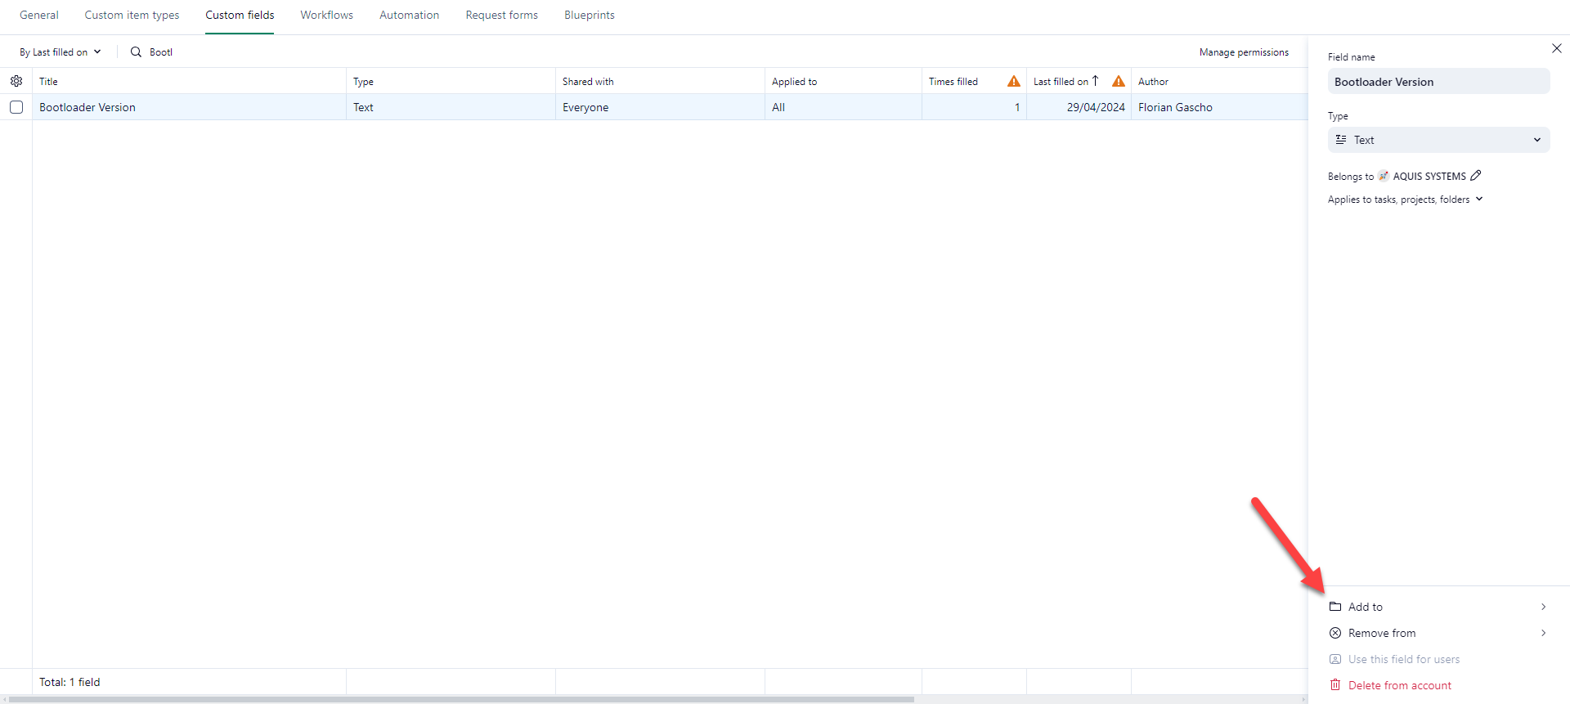Open the By Last filled on sort dropdown
Screen dimensions: 1570x704
(x=60, y=52)
